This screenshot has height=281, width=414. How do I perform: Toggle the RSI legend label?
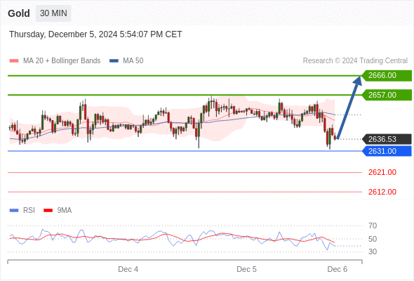click(x=29, y=211)
